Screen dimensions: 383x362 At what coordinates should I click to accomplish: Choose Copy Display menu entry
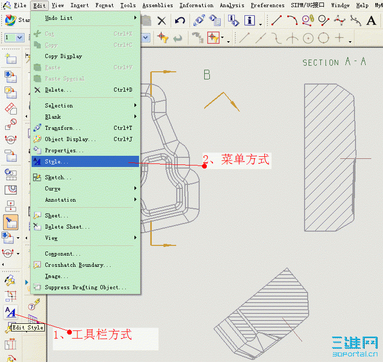tap(85, 56)
